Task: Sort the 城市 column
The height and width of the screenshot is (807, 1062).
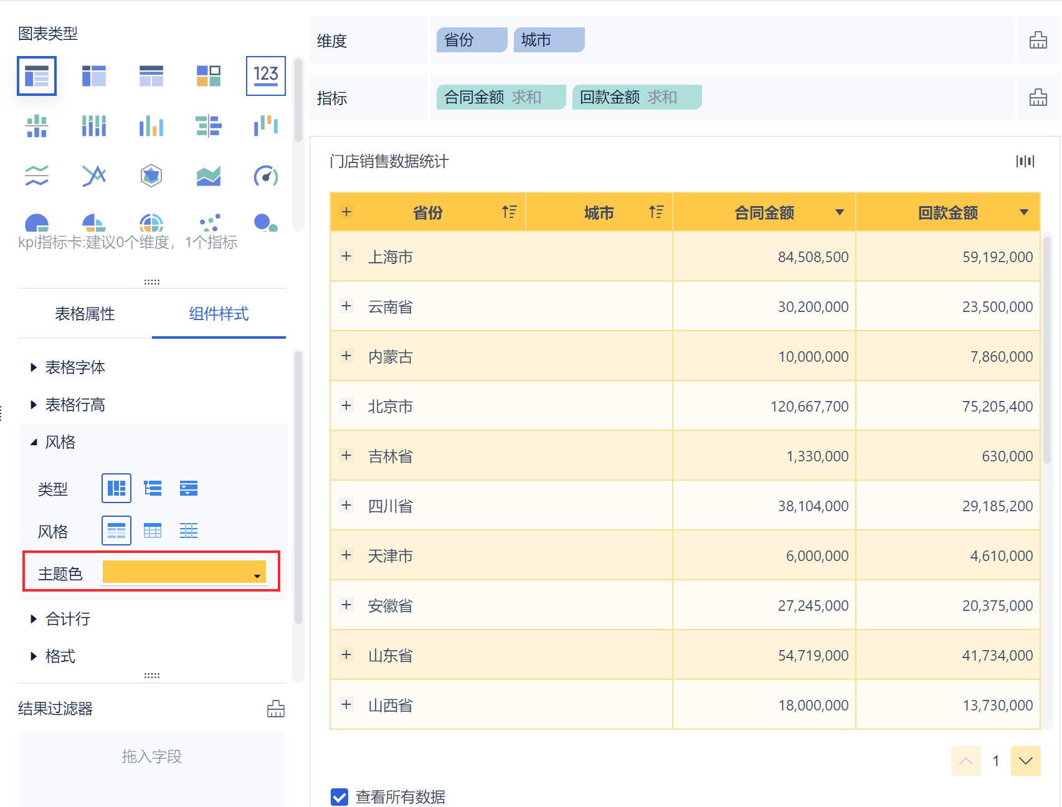Action: (x=657, y=212)
